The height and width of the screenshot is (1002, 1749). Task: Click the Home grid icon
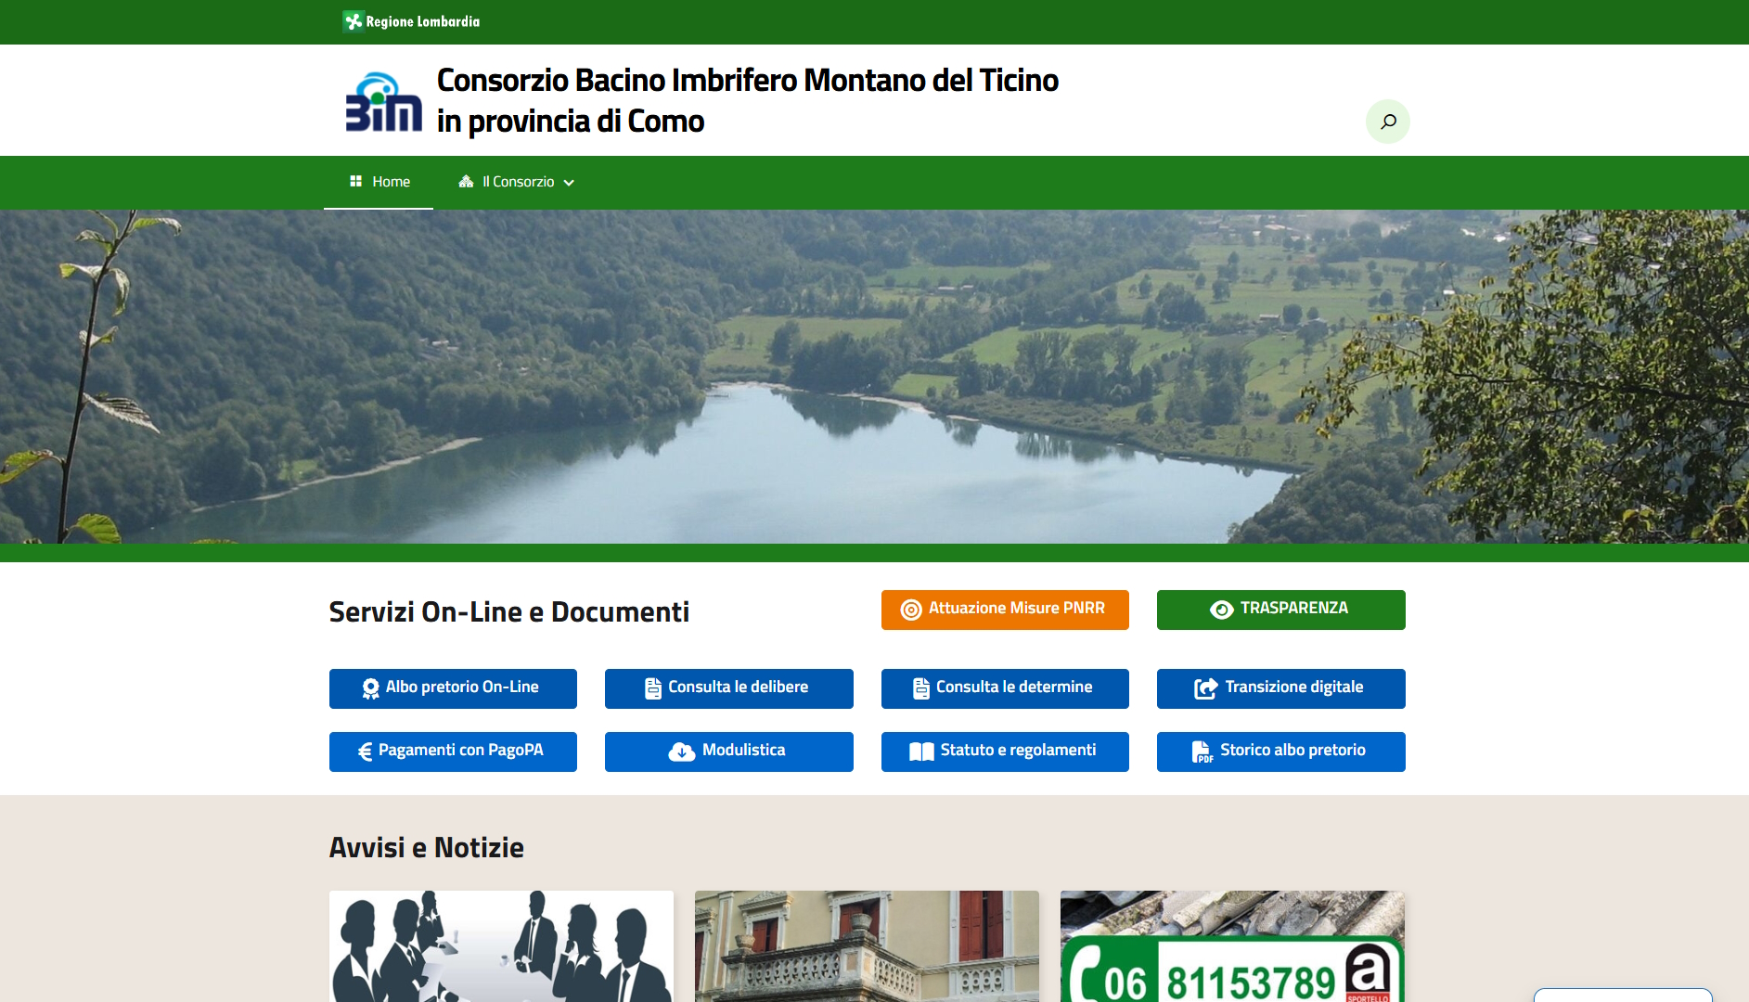click(355, 182)
